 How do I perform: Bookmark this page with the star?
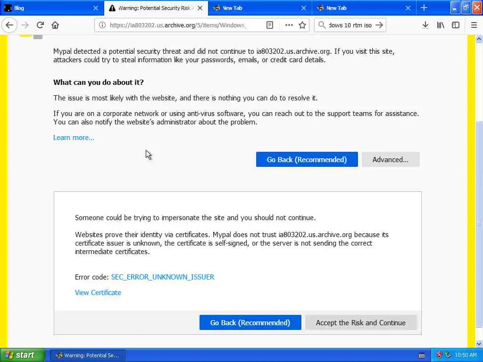[x=302, y=25]
